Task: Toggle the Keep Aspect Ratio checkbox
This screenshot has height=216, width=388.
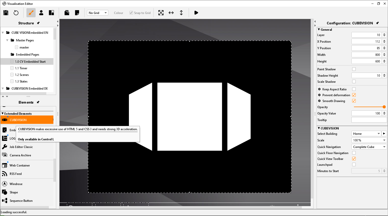Action: 354,89
